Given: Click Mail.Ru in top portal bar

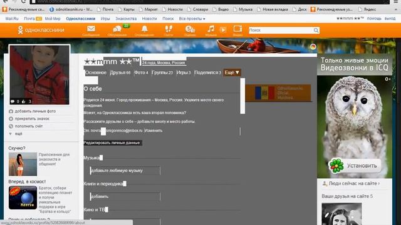Looking at the screenshot, I should click(x=12, y=19).
